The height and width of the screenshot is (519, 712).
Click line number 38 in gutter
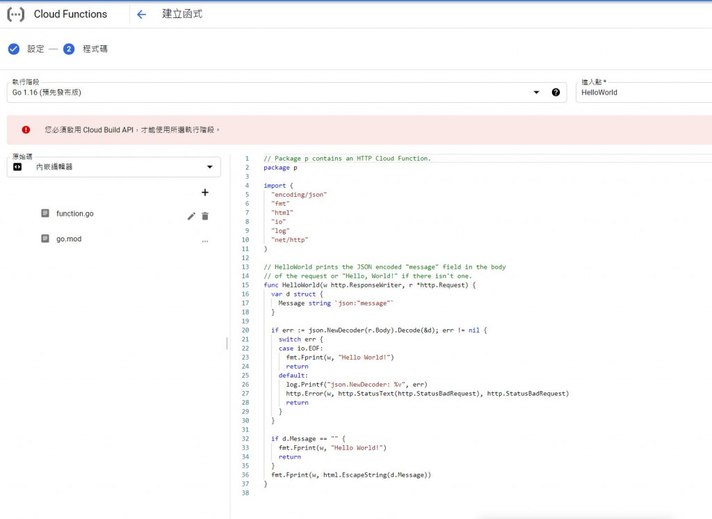[245, 493]
